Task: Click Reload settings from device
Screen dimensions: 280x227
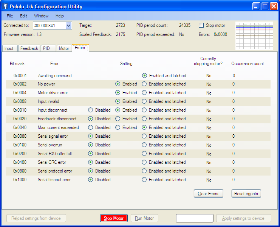Action: pyautogui.click(x=36, y=218)
